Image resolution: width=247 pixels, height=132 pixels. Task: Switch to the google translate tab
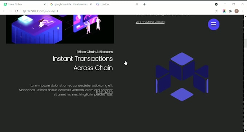(x=71, y=4)
